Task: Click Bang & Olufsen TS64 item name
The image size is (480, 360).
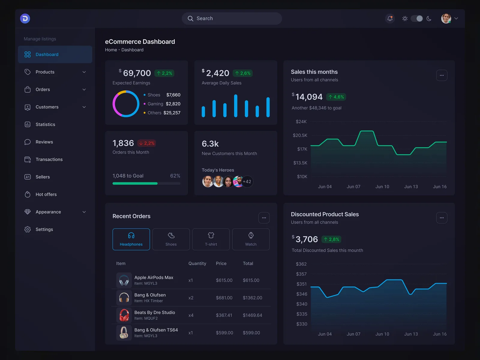Action: point(156,330)
